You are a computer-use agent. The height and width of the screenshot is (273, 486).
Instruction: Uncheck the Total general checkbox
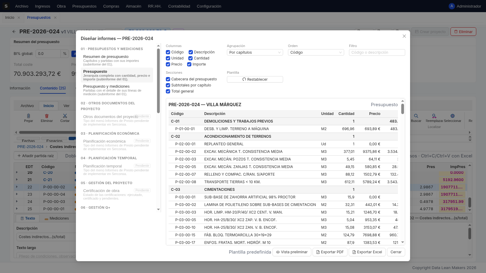(168, 91)
